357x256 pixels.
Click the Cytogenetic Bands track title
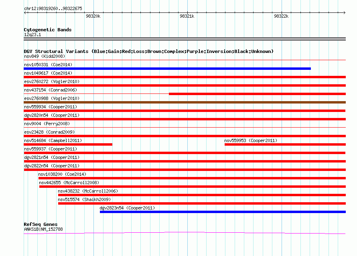[x=48, y=30]
